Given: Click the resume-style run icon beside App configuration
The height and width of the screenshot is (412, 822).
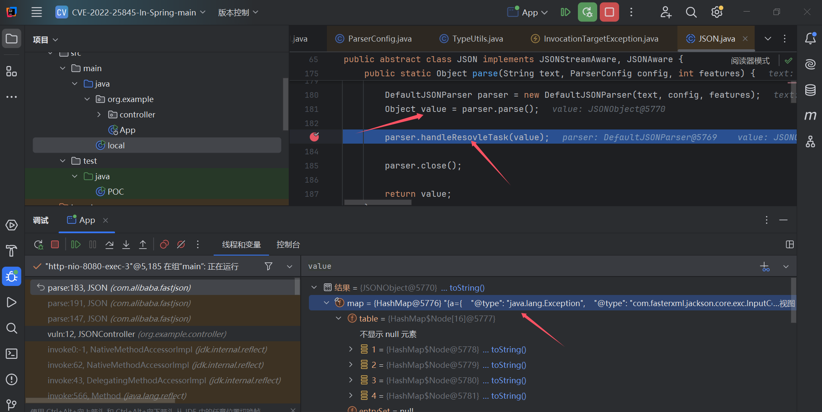Looking at the screenshot, I should (565, 12).
